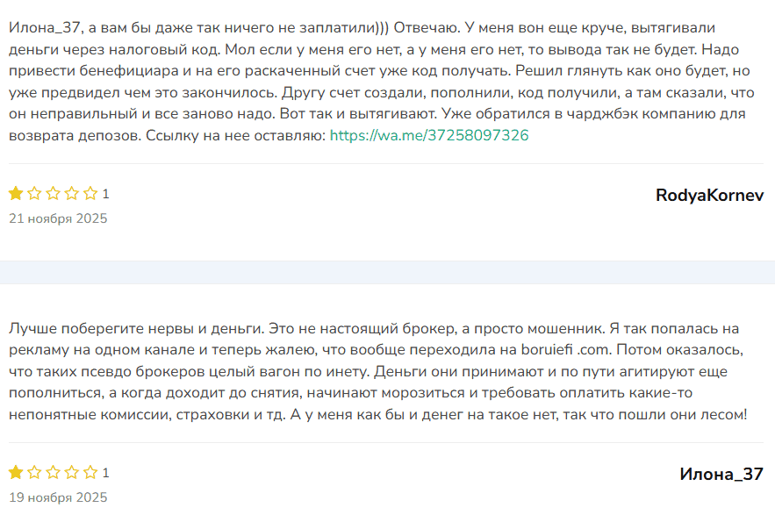Click the username RodyaKornev
This screenshot has height=522, width=775.
point(711,195)
